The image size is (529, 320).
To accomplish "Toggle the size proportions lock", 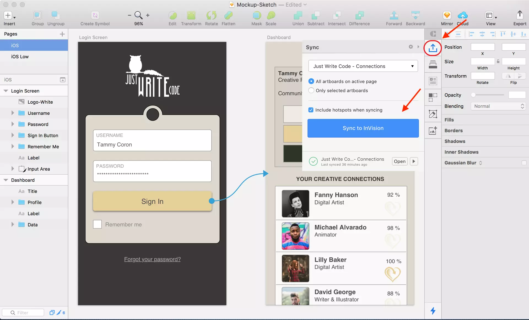I will coord(498,61).
